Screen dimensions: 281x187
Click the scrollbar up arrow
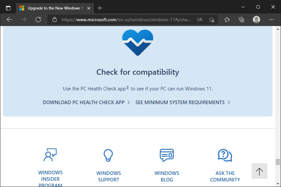(x=278, y=29)
